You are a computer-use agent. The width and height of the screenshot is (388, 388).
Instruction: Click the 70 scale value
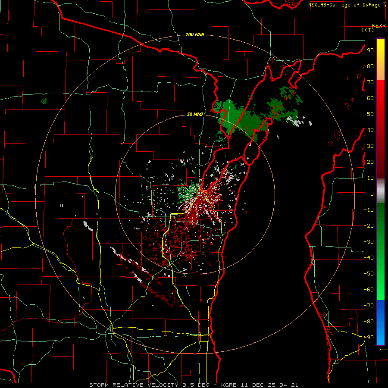coord(370,82)
